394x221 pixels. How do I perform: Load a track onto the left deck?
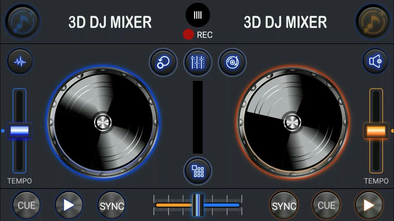click(22, 21)
